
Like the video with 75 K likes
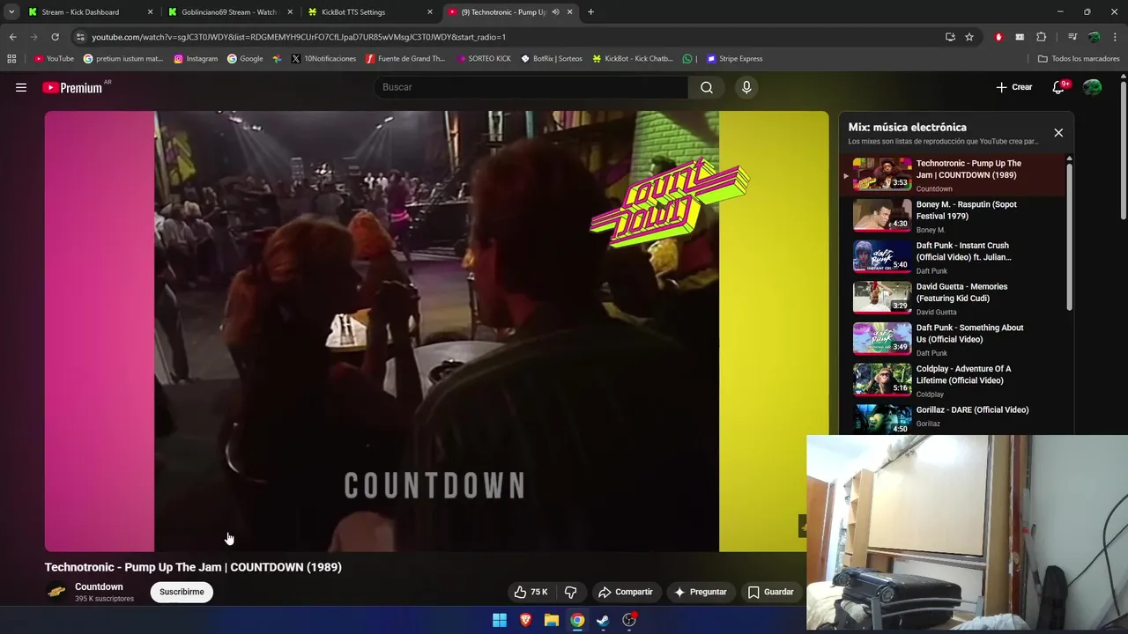pos(531,592)
